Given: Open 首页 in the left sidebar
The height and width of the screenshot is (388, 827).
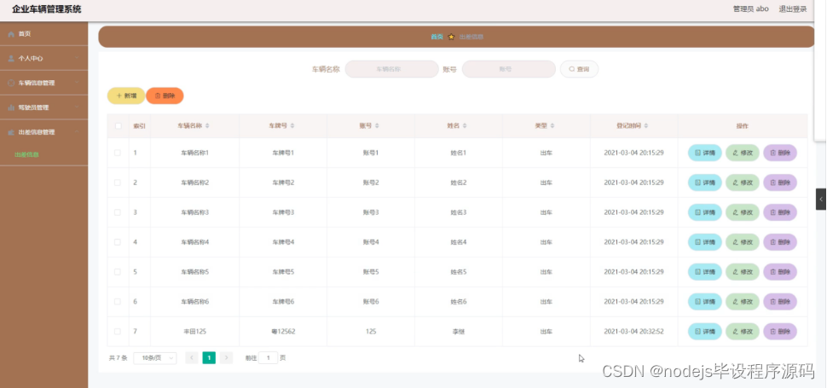Looking at the screenshot, I should 43,34.
